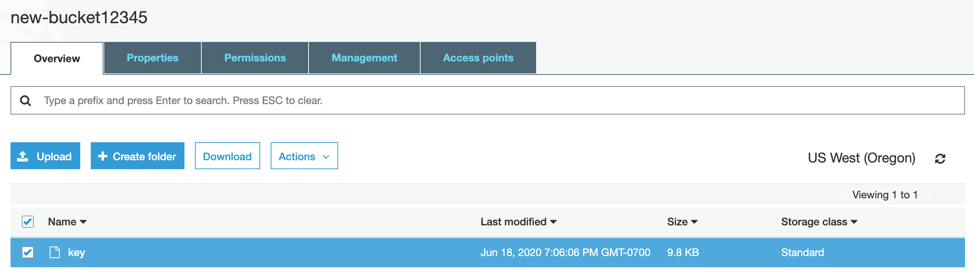Click the upload arrow icon
The width and height of the screenshot is (974, 274).
[23, 156]
